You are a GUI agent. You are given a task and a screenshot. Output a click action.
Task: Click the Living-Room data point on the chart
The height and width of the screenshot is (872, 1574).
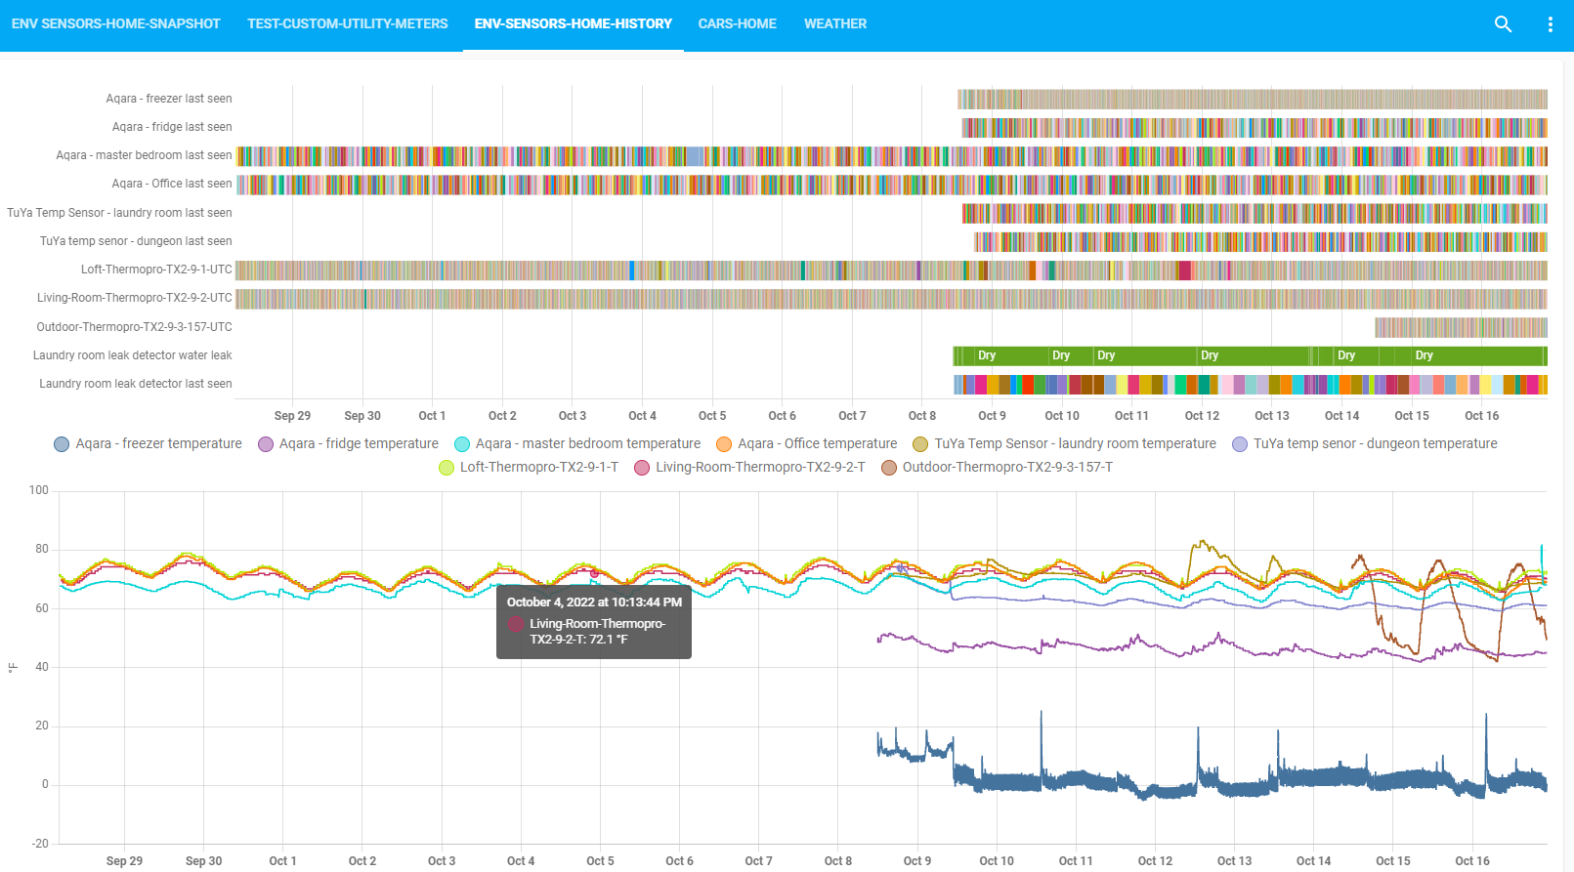tap(594, 573)
